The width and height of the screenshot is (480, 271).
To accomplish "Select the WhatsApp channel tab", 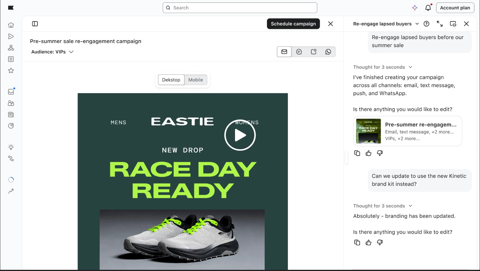I will tap(328, 52).
